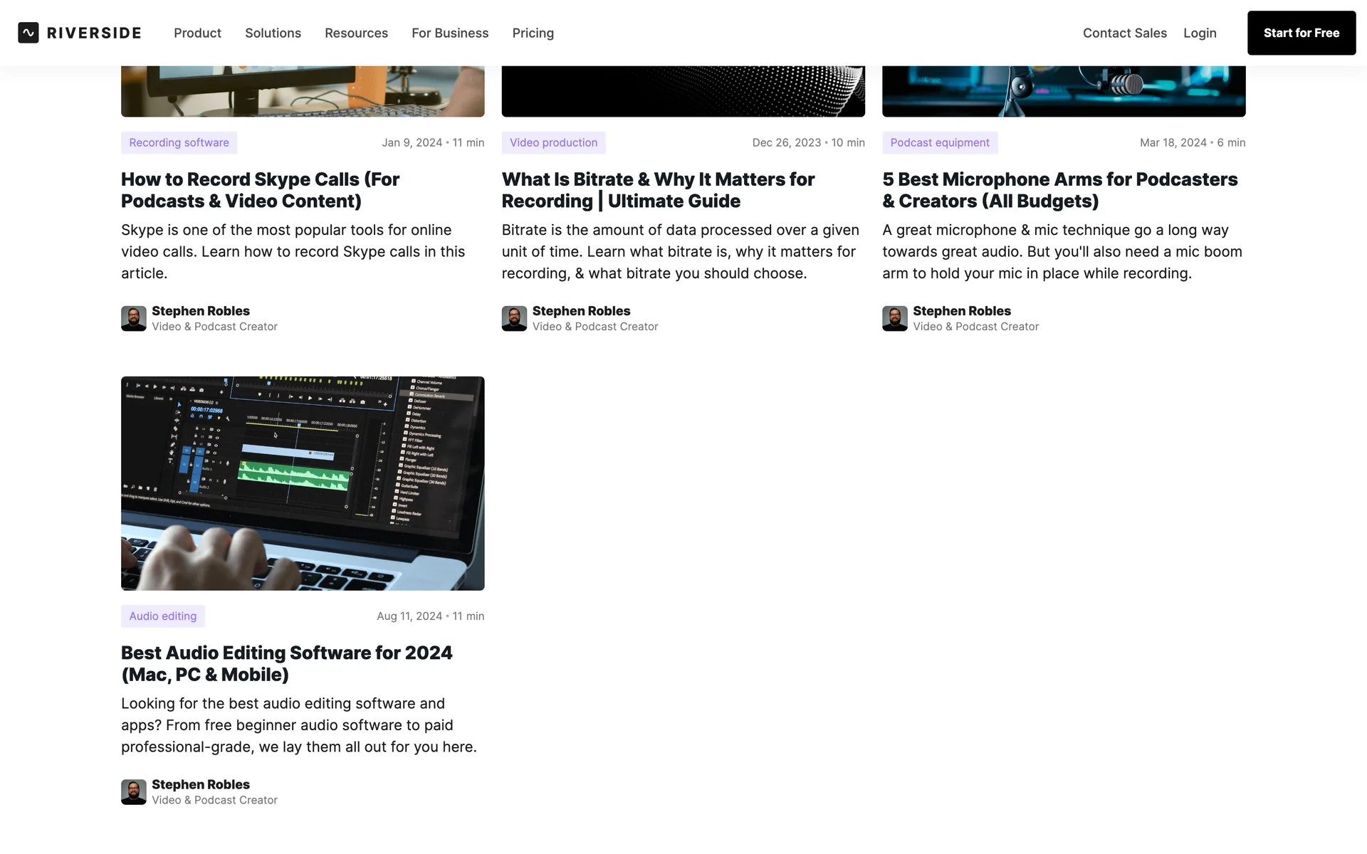
Task: Click Stephen Robles avatar under Skype article
Action: (134, 319)
